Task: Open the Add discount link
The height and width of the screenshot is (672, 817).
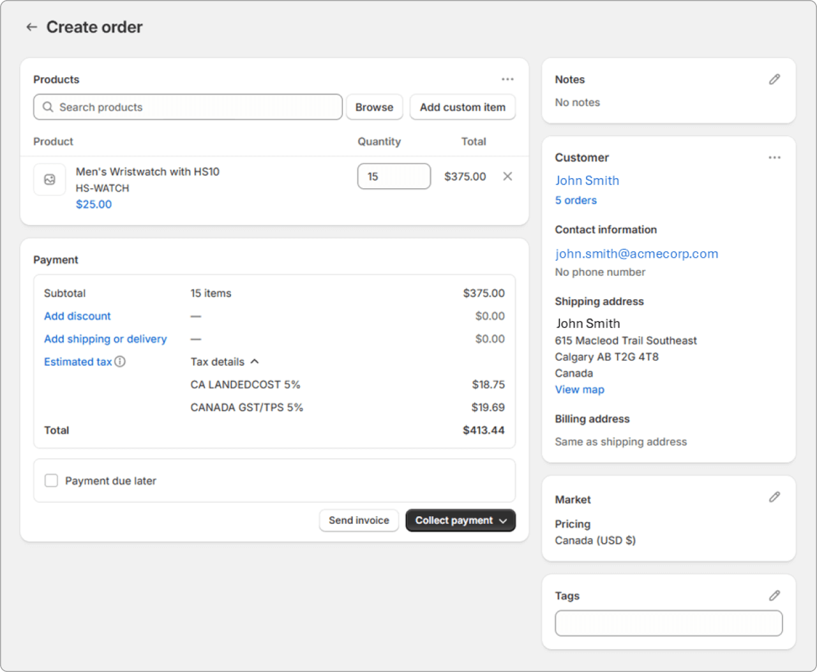Action: [x=77, y=316]
